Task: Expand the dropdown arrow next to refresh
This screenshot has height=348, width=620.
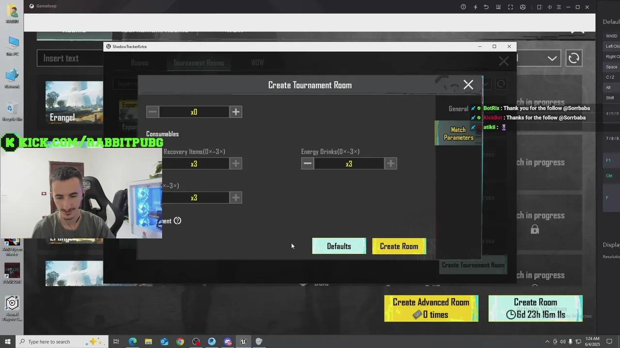Action: [x=552, y=58]
